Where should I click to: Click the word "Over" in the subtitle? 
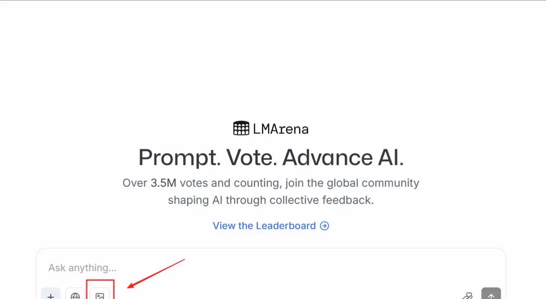(135, 183)
